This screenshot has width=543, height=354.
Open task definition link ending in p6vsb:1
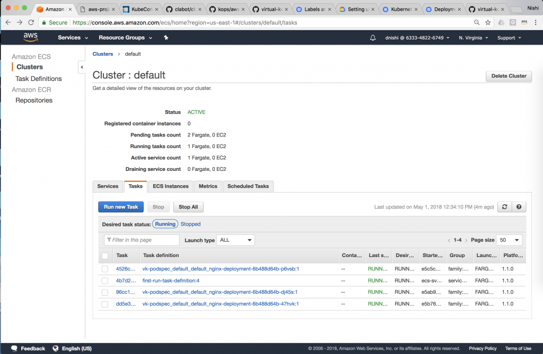221,269
